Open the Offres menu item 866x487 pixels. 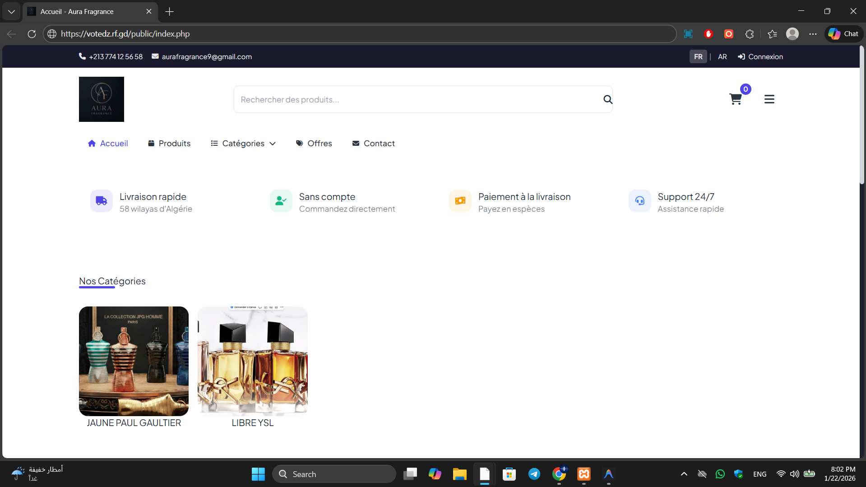point(314,144)
